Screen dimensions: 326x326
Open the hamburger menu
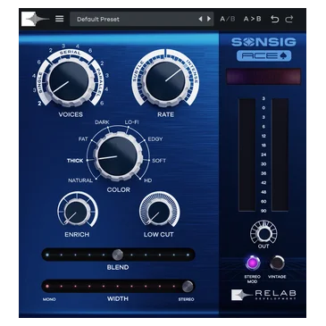[60, 19]
